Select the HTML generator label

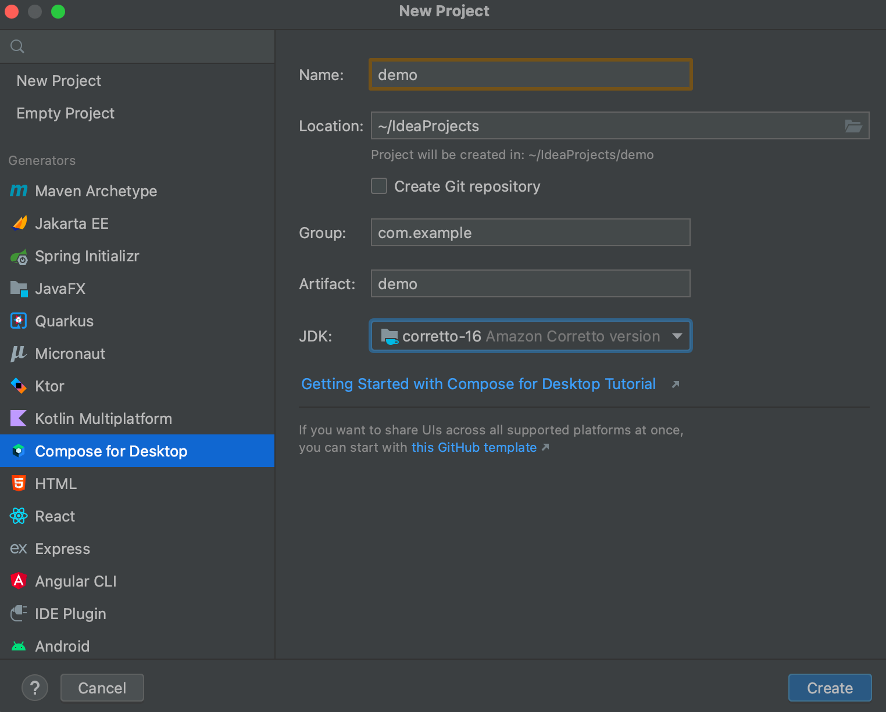tap(56, 483)
